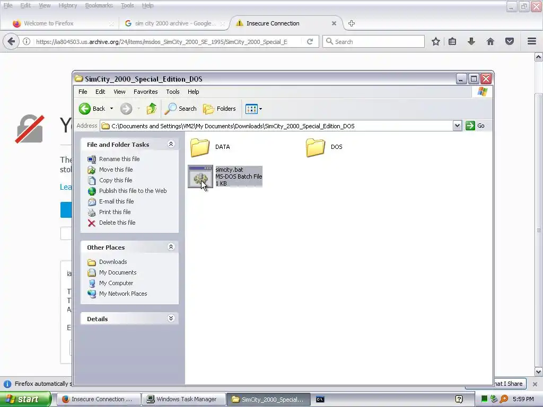Screen dimensions: 543x407
Task: Select the simcity.bat batch file icon
Action: click(x=200, y=176)
